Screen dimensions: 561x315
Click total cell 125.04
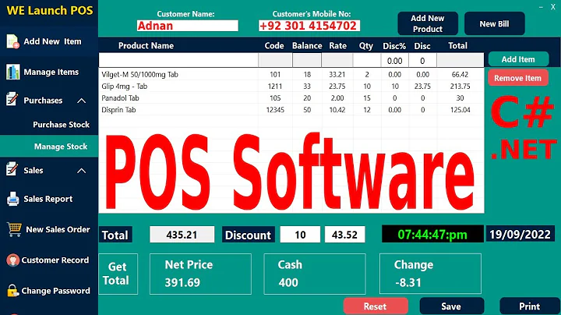coord(460,110)
